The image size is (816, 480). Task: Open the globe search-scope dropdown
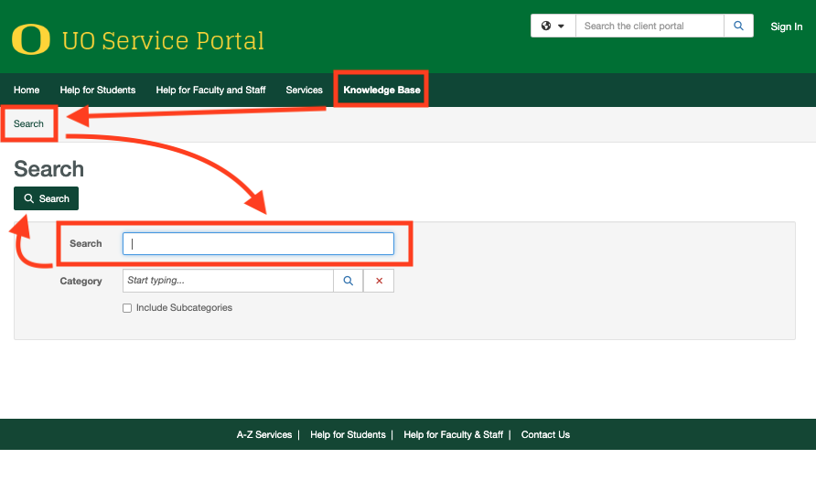click(x=553, y=26)
